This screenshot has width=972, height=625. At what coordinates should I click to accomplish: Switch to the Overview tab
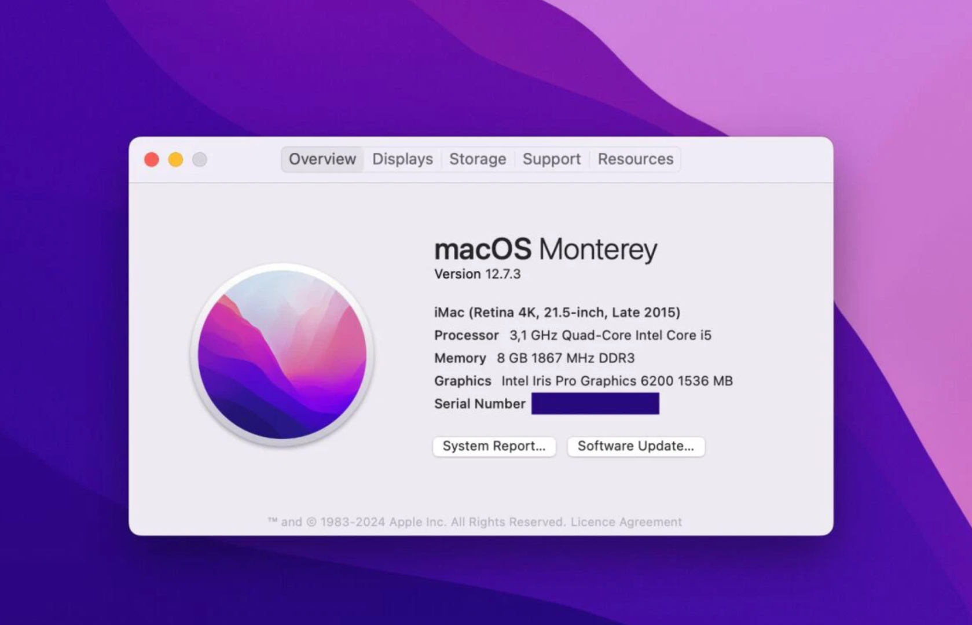click(322, 159)
